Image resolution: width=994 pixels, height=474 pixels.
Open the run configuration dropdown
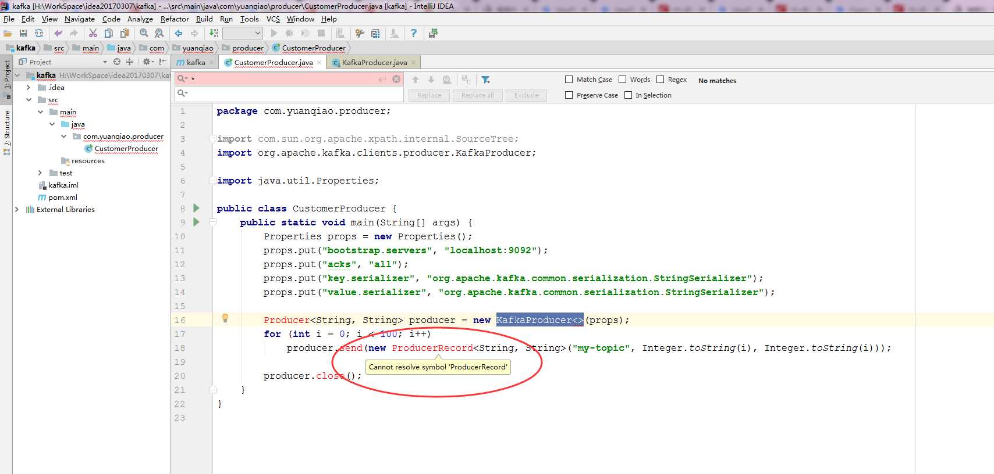(243, 34)
